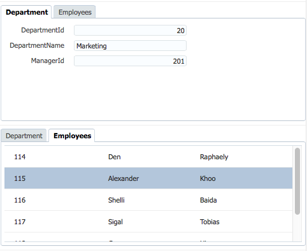Click the last name Raphaely cell
The width and height of the screenshot is (307, 251).
click(x=214, y=157)
